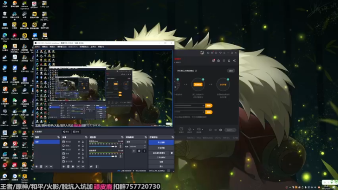Move source up in Sources panel
Image resolution: width=338 pixels, height=190 pixels.
point(78,166)
